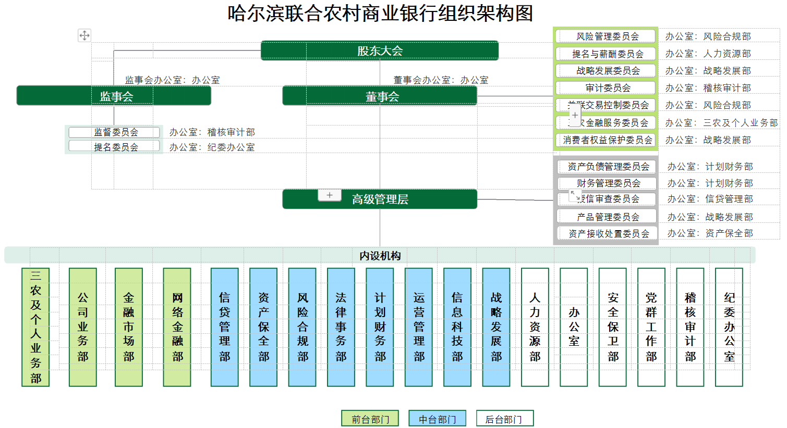Select the 计划财务部 department box
The width and height of the screenshot is (787, 428).
point(380,327)
